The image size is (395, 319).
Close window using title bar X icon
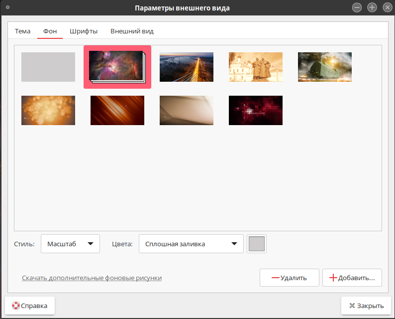pyautogui.click(x=388, y=7)
